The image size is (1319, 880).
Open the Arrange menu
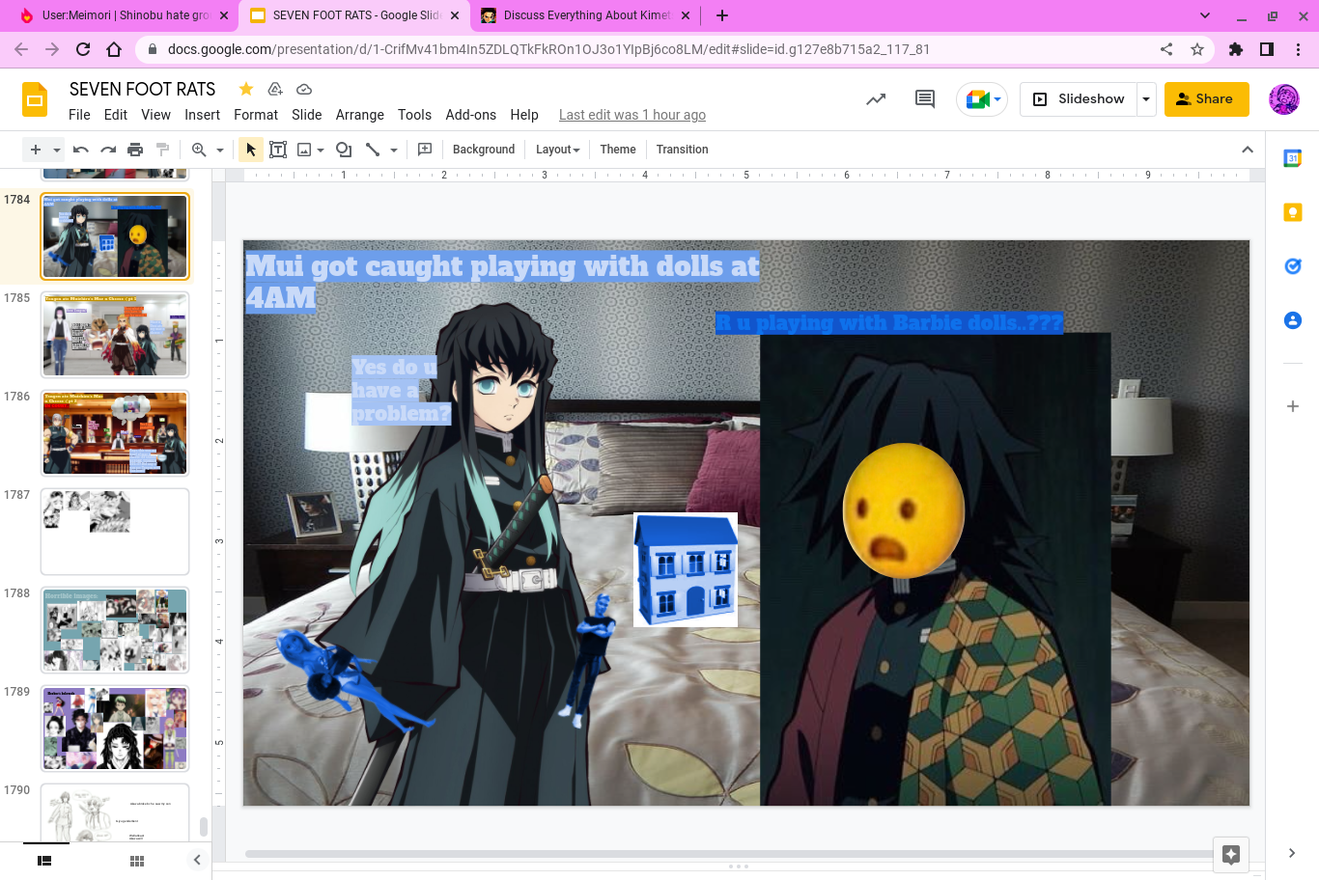[x=360, y=115]
